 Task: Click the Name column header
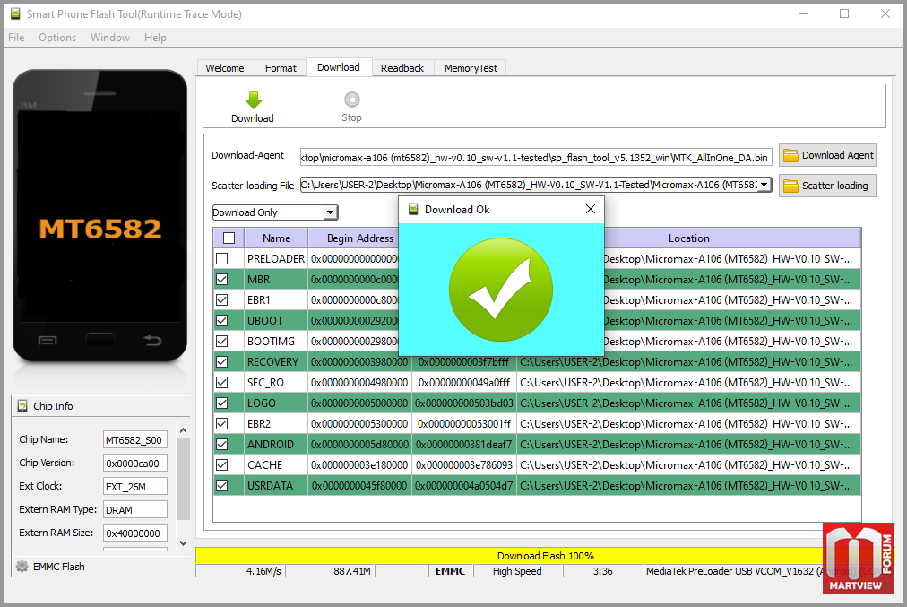(277, 238)
